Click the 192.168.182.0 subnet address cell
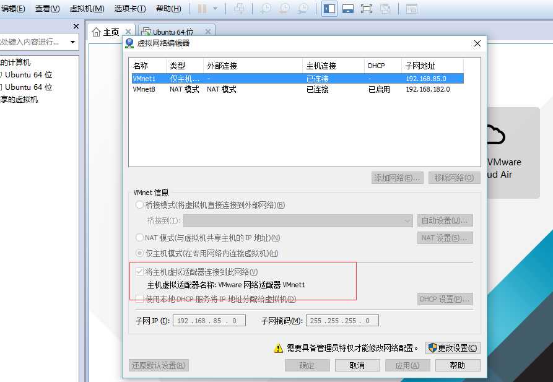 click(x=428, y=89)
